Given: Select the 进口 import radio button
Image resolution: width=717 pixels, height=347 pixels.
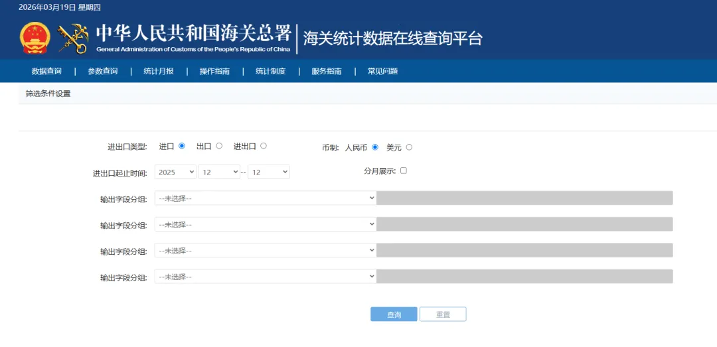Looking at the screenshot, I should (181, 146).
